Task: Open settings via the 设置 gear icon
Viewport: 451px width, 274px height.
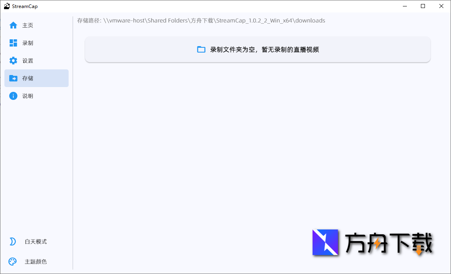Action: point(12,60)
